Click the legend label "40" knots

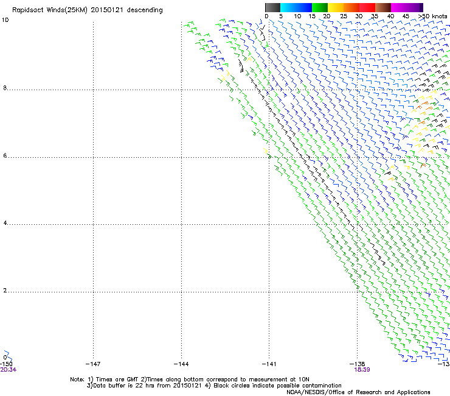coord(390,16)
